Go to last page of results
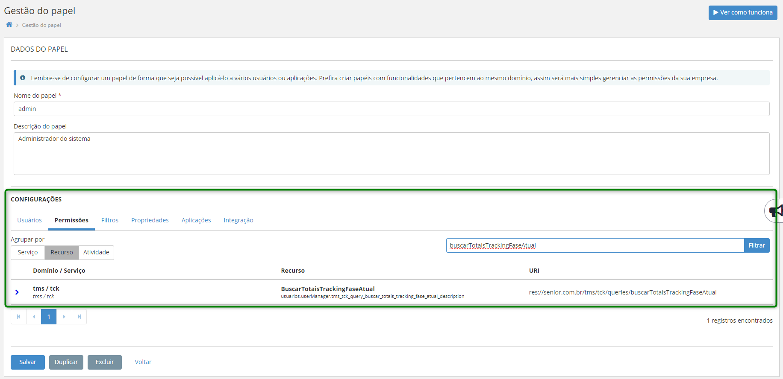This screenshot has height=379, width=783. click(x=79, y=317)
